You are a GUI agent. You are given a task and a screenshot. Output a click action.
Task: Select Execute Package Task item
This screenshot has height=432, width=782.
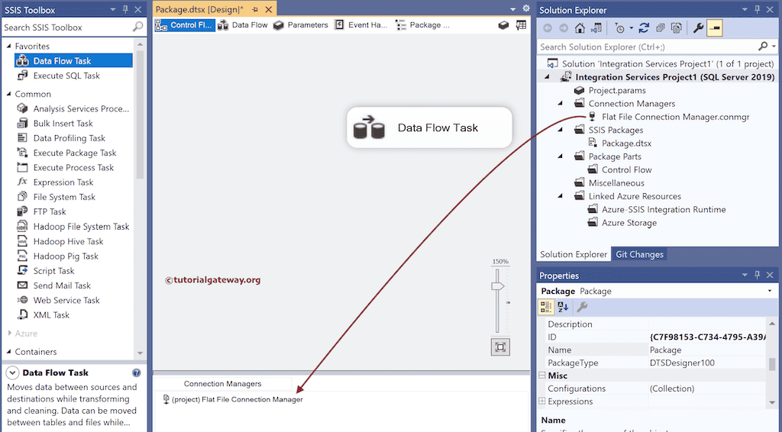74,153
